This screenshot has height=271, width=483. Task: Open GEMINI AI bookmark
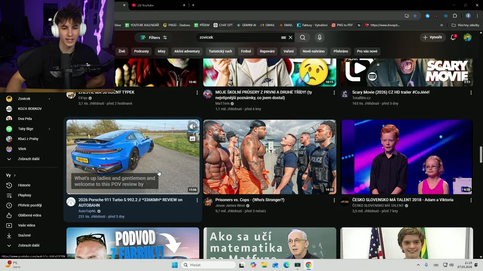(x=246, y=25)
